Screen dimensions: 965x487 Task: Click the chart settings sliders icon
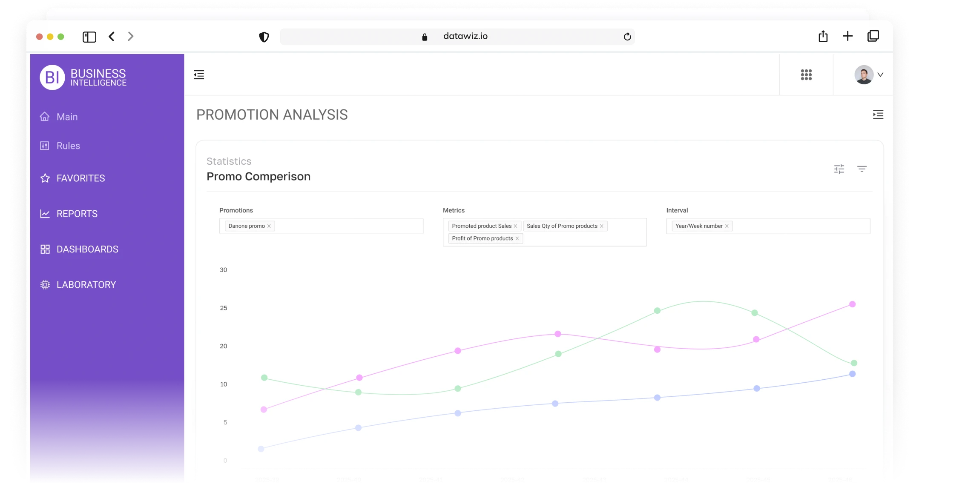tap(839, 169)
